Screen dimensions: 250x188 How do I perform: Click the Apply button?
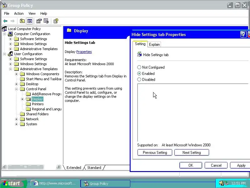click(240, 165)
